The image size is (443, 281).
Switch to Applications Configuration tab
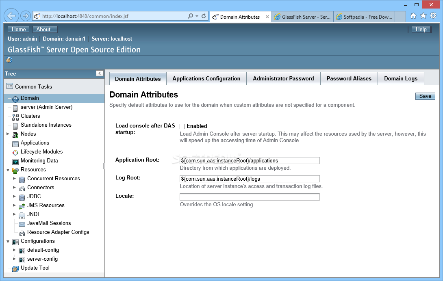click(206, 78)
